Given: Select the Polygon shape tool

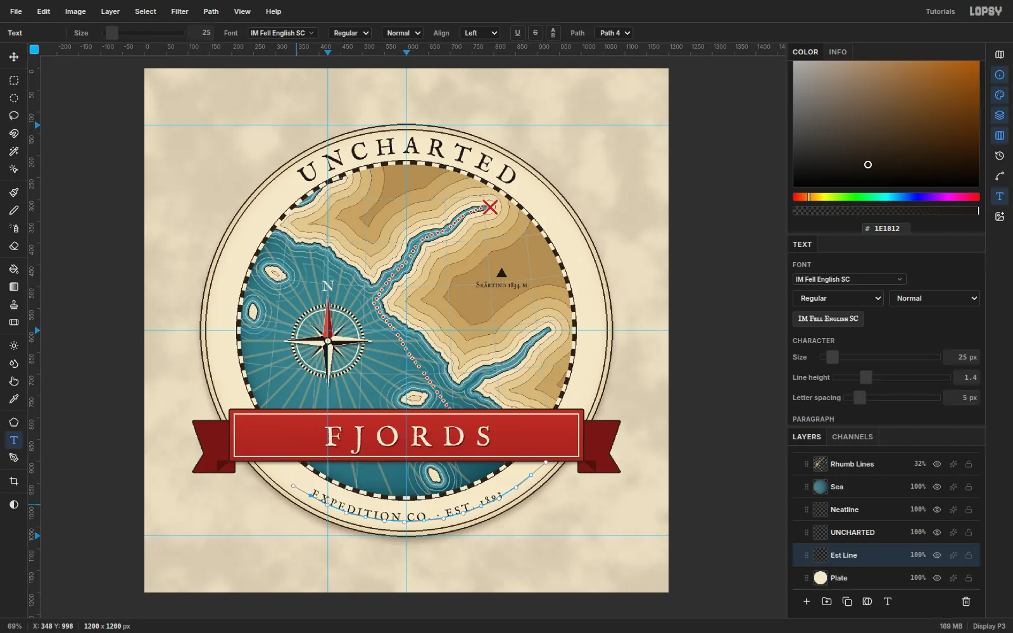Looking at the screenshot, I should (14, 422).
